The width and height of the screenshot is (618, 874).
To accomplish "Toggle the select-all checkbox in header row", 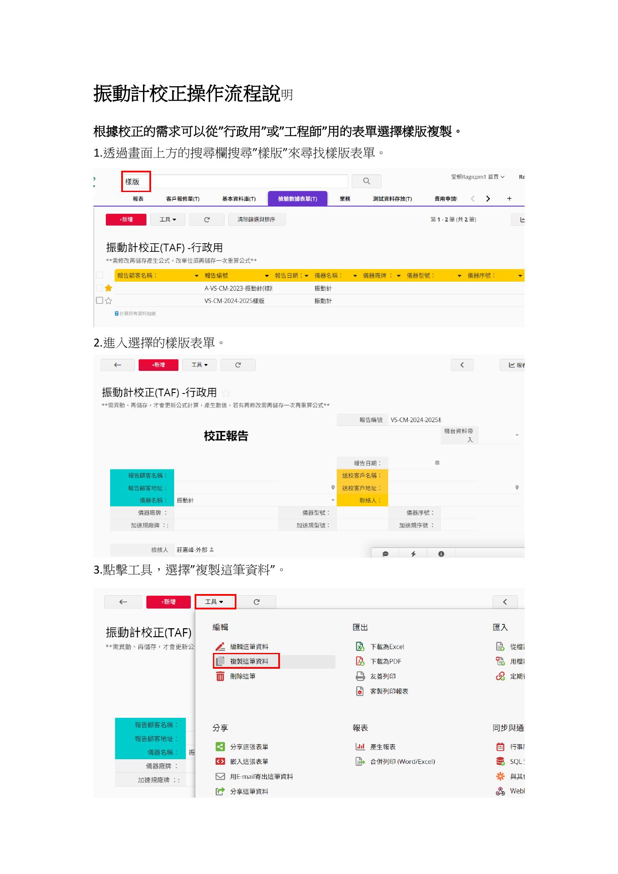I will 99,275.
